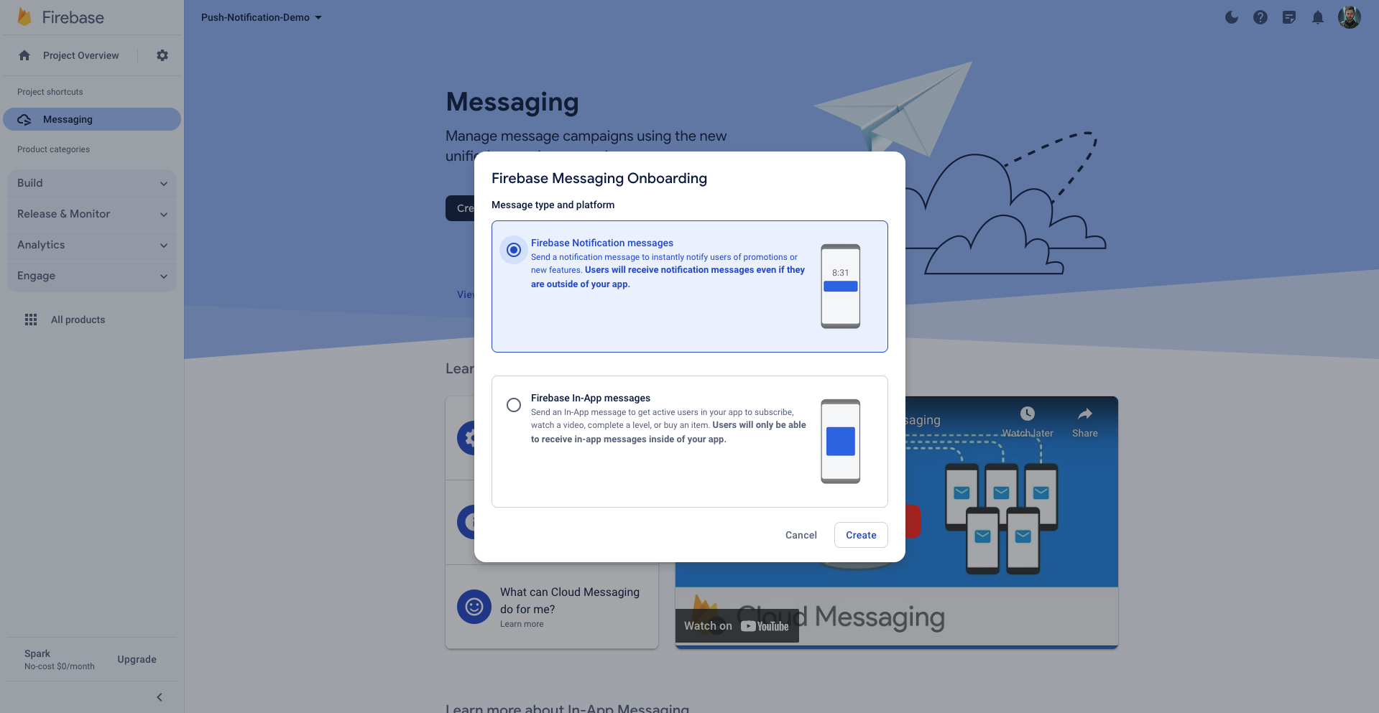Open All products menu item
Screen dimensions: 1379x713
[x=78, y=320]
